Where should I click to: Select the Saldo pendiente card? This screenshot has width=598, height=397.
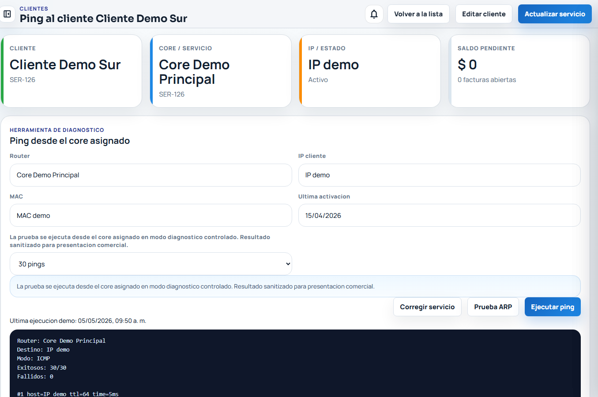pos(519,71)
